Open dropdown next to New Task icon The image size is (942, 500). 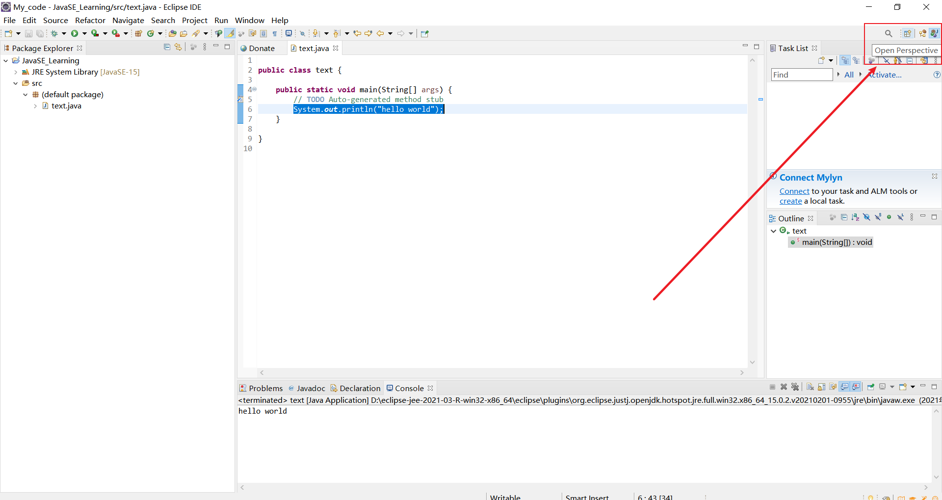(x=831, y=60)
